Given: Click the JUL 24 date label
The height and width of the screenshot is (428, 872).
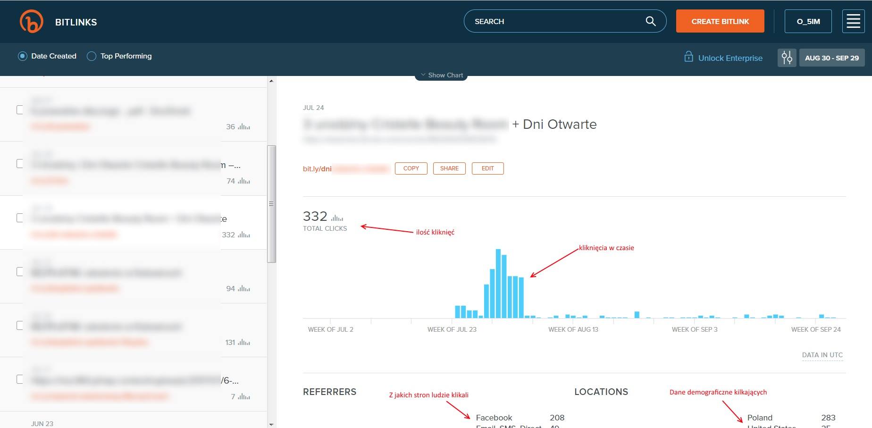Looking at the screenshot, I should point(313,108).
